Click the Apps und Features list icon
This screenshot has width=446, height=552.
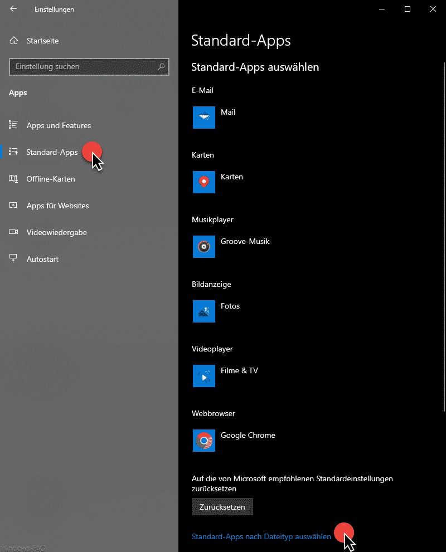tap(13, 125)
